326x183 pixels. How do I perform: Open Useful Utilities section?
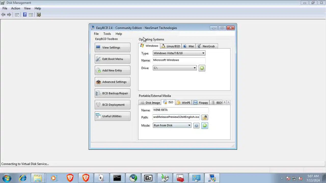click(112, 116)
